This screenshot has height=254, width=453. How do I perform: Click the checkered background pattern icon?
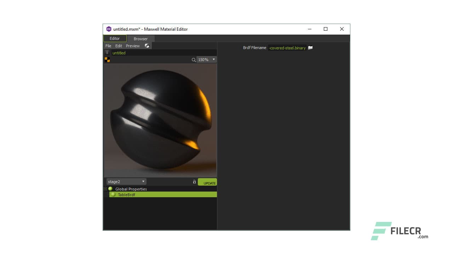[x=107, y=59]
